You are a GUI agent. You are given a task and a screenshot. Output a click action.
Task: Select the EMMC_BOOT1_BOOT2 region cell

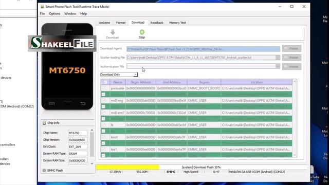(x=204, y=88)
